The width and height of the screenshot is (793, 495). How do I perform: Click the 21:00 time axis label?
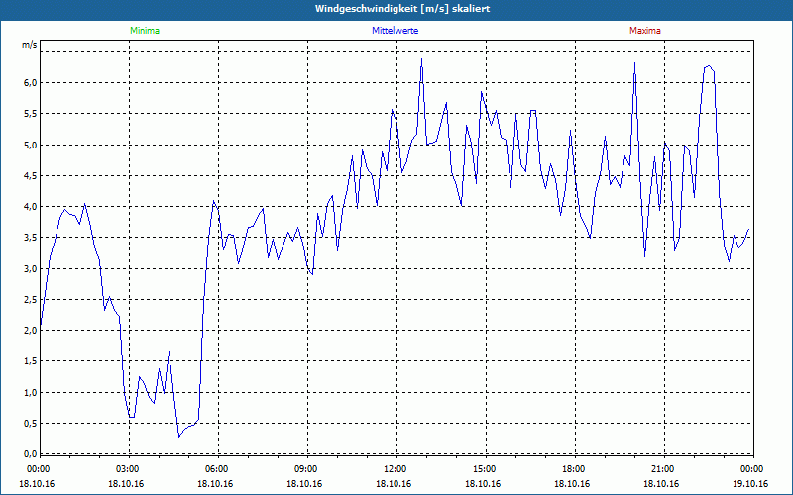pos(661,469)
